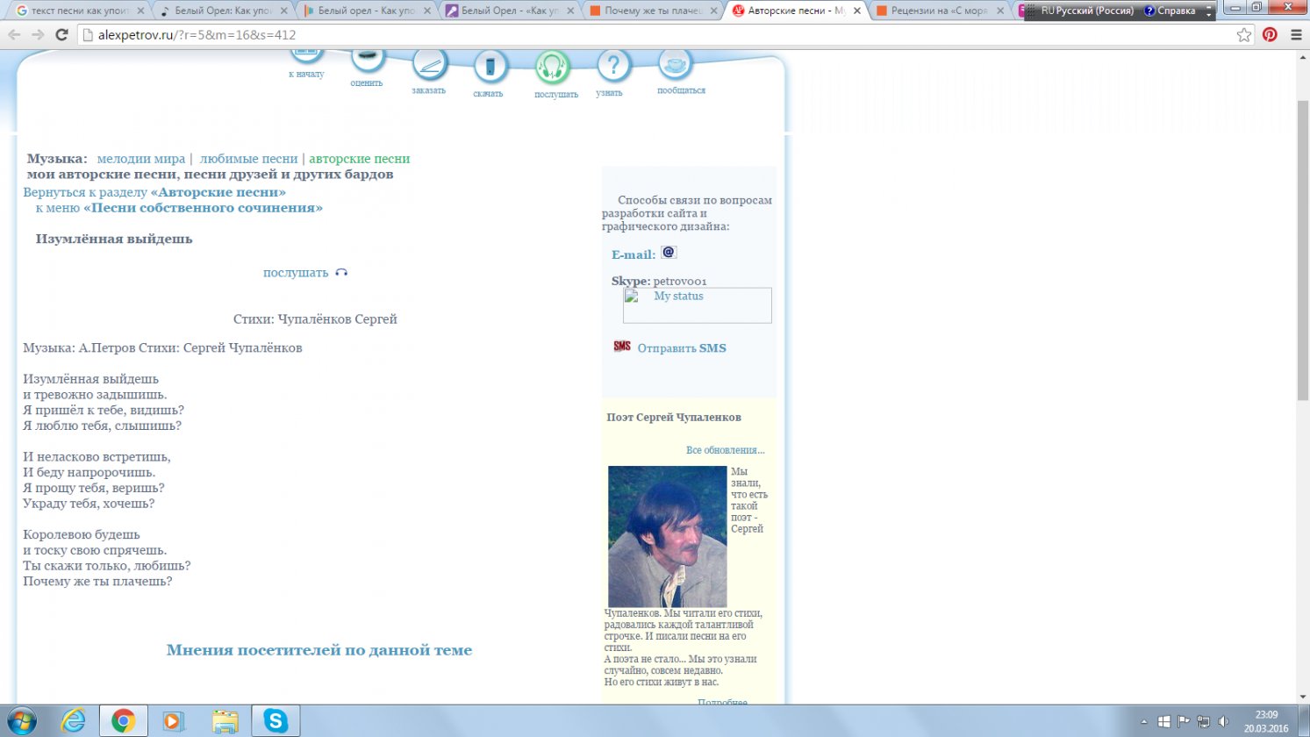The width and height of the screenshot is (1310, 737).
Task: Open the 'пообщаться' coffee cup icon
Action: point(675,64)
